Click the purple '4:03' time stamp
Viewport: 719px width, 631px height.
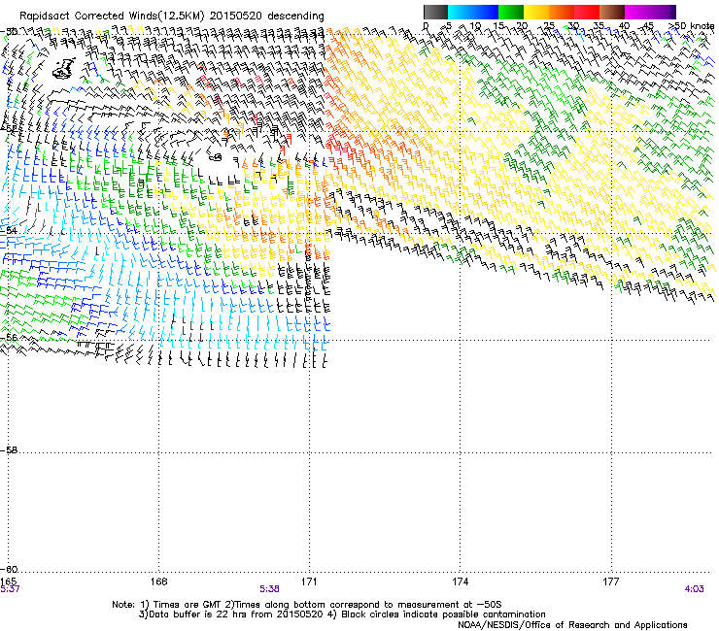(694, 589)
